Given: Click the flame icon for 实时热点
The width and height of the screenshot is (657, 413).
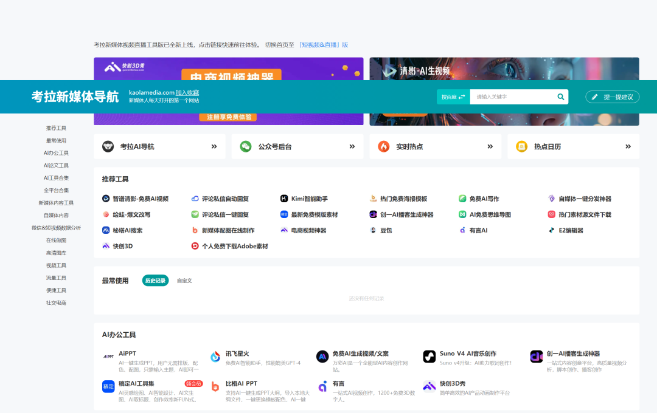Looking at the screenshot, I should [x=383, y=146].
